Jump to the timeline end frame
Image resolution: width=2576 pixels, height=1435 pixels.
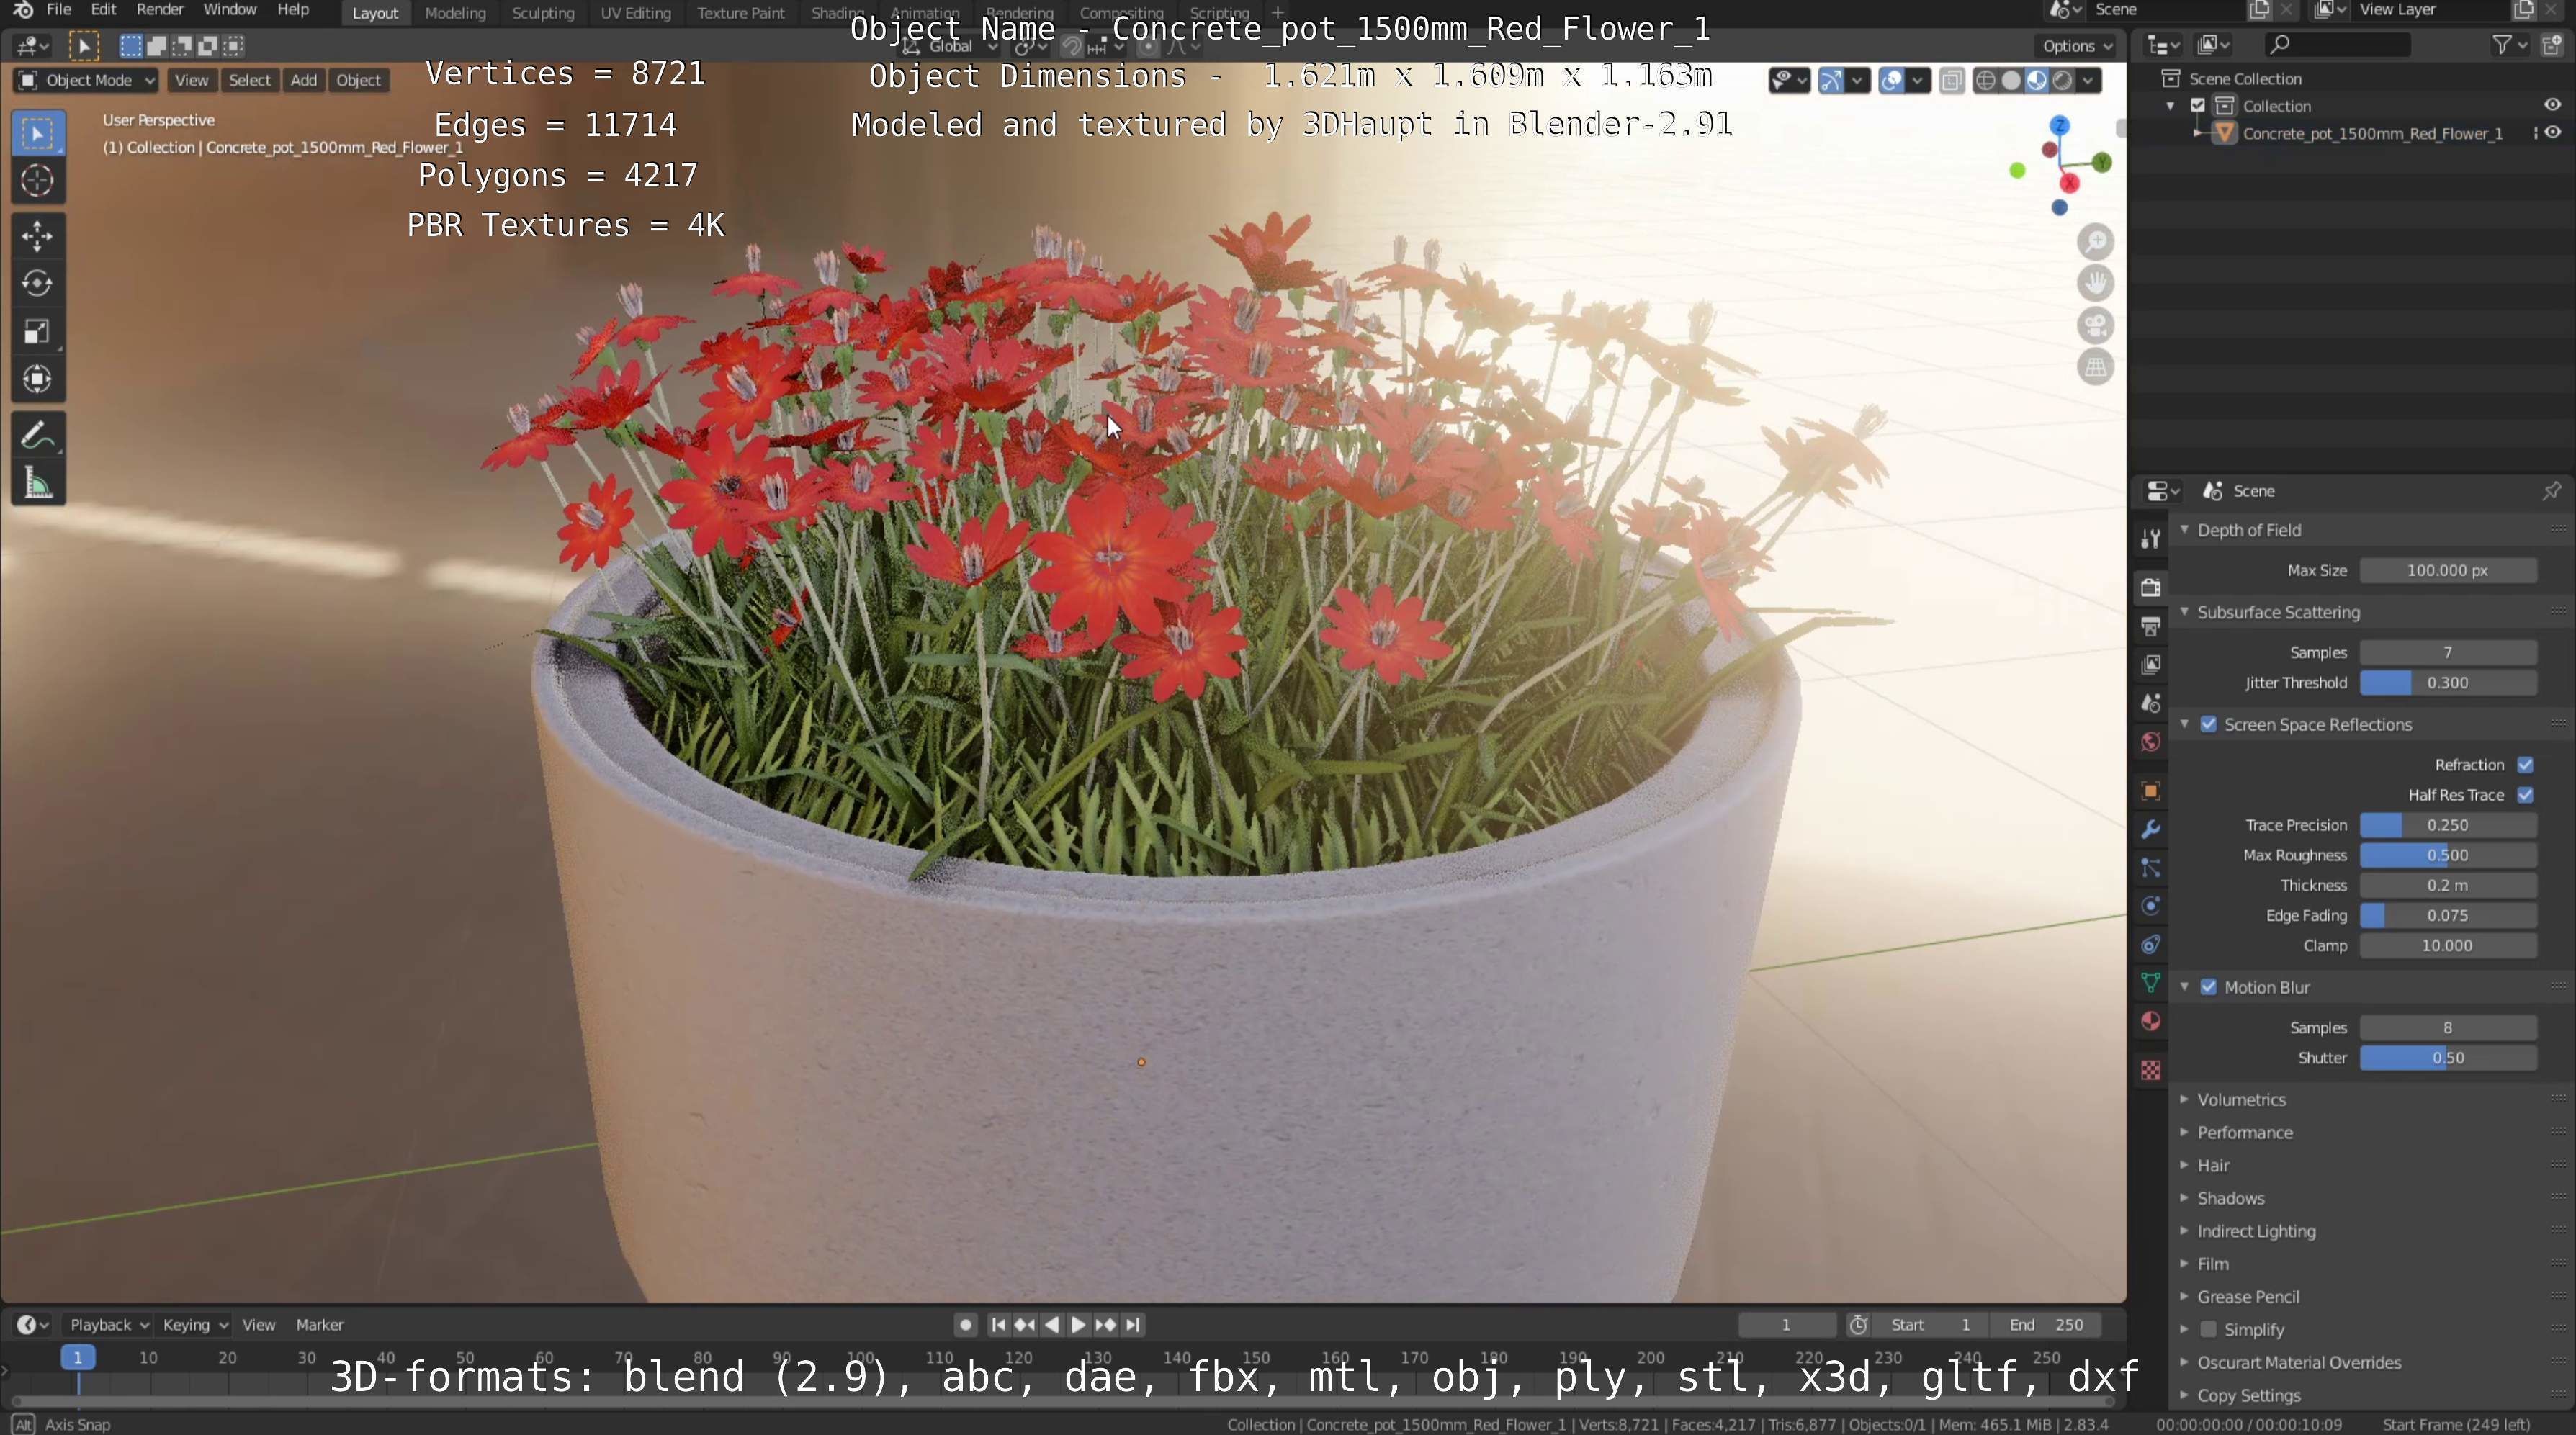[x=1132, y=1324]
